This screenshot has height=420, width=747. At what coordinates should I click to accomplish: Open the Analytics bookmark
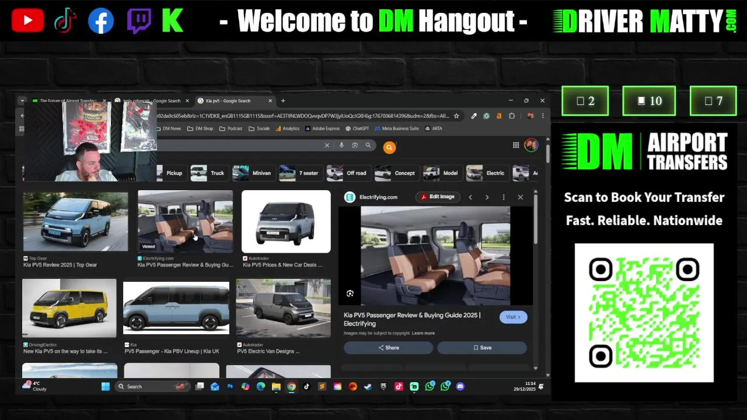point(288,128)
